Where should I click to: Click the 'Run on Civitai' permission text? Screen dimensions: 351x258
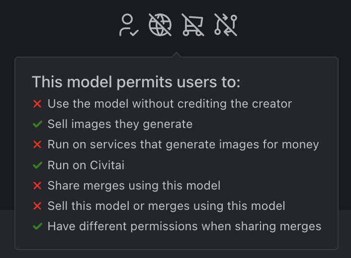point(86,165)
